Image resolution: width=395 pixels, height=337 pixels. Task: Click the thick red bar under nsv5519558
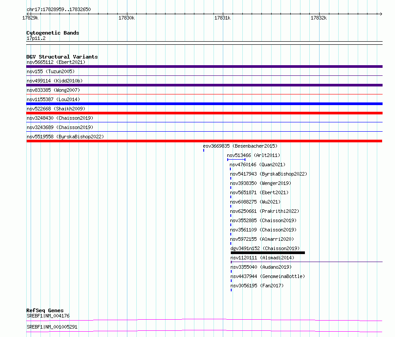[204, 141]
